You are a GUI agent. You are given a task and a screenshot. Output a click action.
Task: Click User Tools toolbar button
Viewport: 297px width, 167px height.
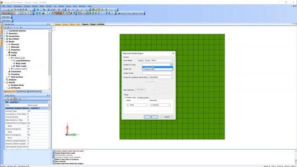point(138,13)
